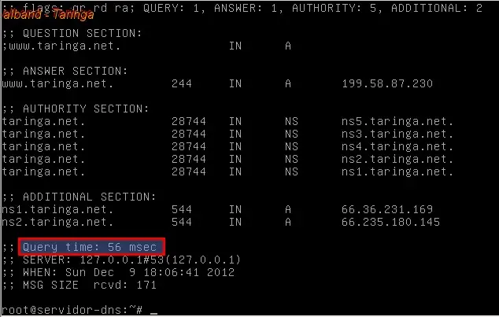Click the answer IP address 199.58.87.230
The image size is (499, 317).
[x=387, y=83]
